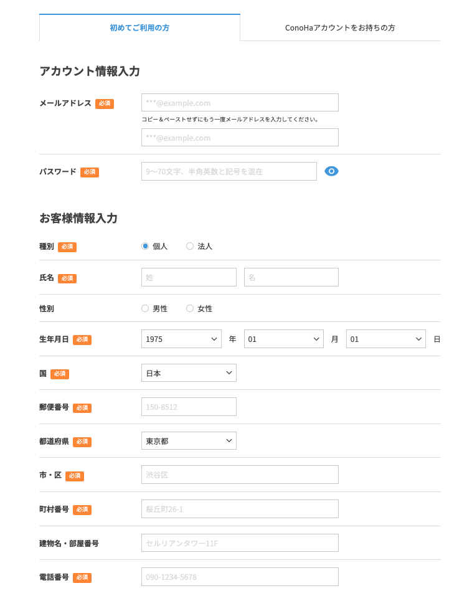This screenshot has height=606, width=467.
Task: Switch to 初めてご利用の方 tab
Action: (139, 28)
